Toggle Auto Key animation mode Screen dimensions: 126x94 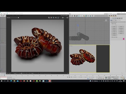109,77
